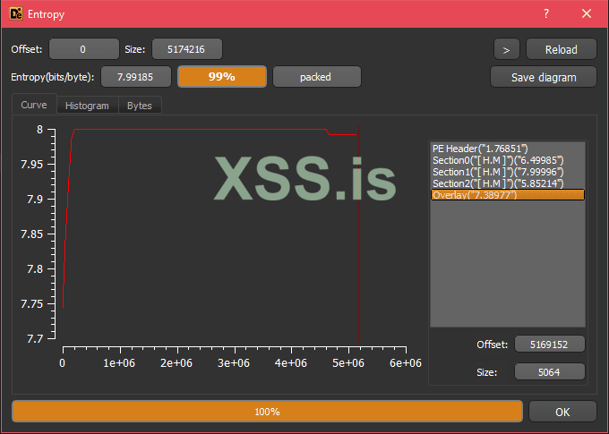Select the Overlay("7.38977") row
This screenshot has width=609, height=434.
[508, 195]
